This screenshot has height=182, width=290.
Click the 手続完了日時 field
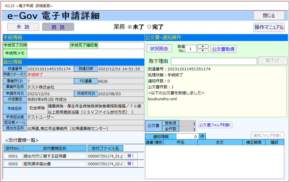(48, 45)
